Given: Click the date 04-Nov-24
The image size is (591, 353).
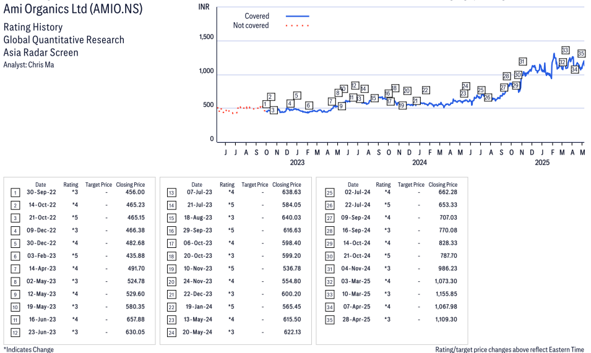Looking at the screenshot, I should click(x=356, y=268).
